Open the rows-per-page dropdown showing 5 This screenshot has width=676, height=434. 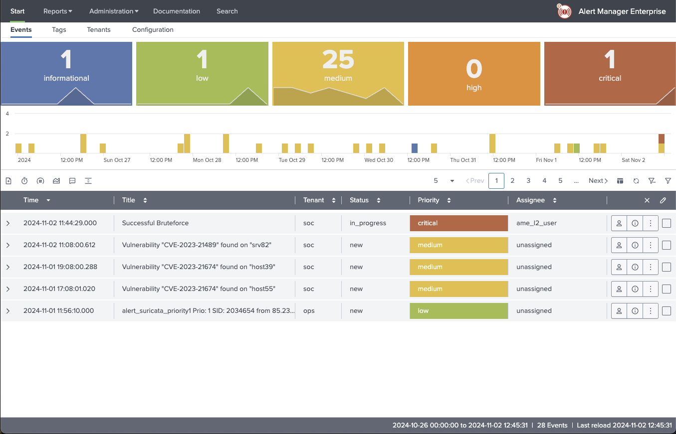pos(444,181)
